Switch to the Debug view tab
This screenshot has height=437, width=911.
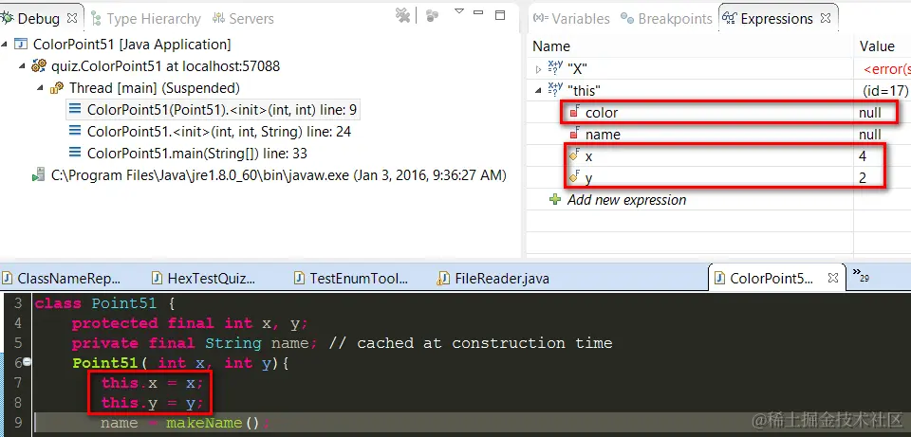[x=40, y=19]
